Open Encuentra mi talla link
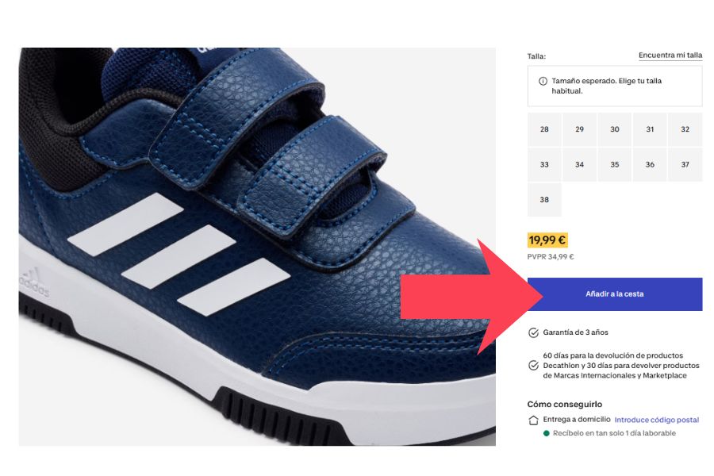The image size is (714, 476). (670, 55)
